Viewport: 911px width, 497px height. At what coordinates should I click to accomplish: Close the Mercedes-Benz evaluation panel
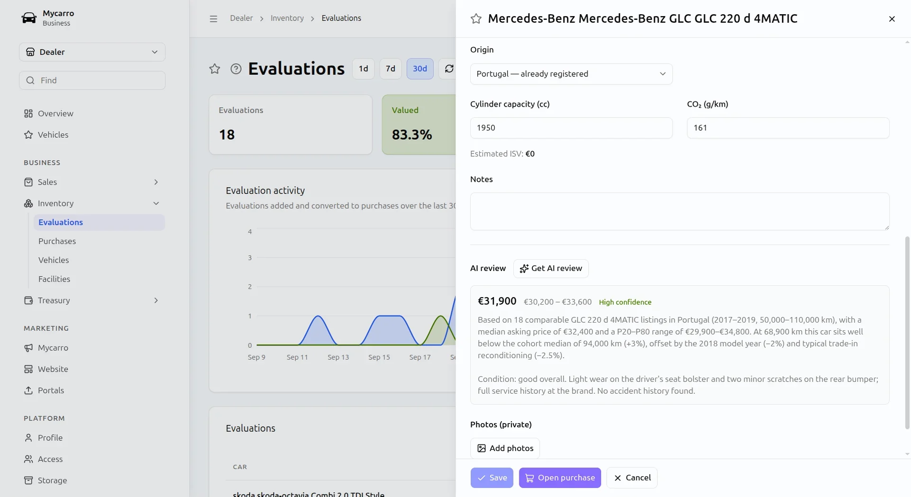pos(892,19)
